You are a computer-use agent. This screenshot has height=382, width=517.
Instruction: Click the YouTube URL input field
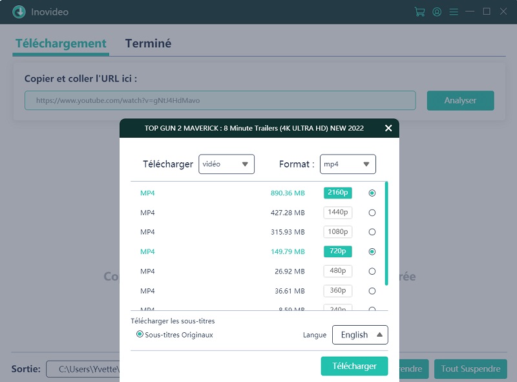coord(220,100)
